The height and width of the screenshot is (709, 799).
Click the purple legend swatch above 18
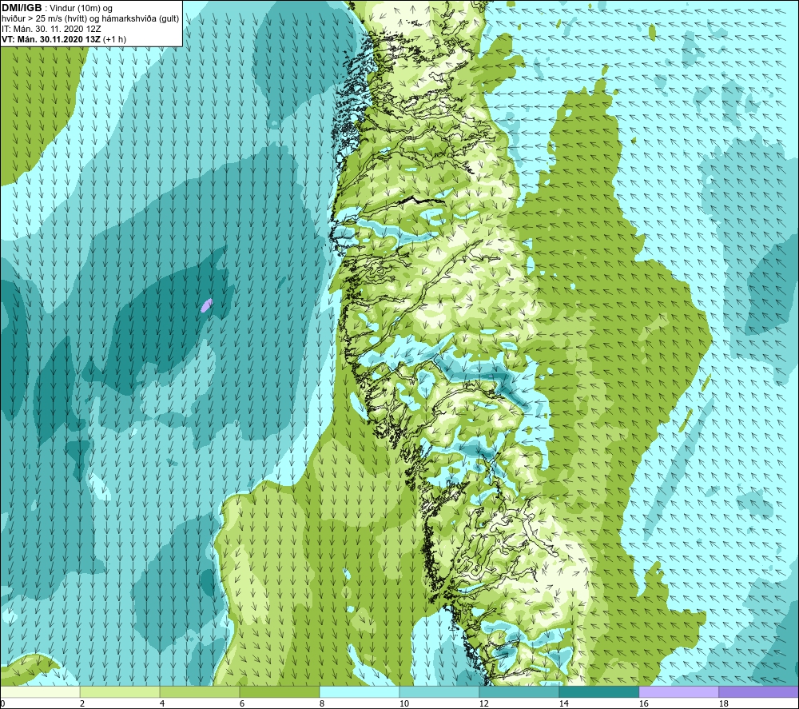click(x=758, y=692)
